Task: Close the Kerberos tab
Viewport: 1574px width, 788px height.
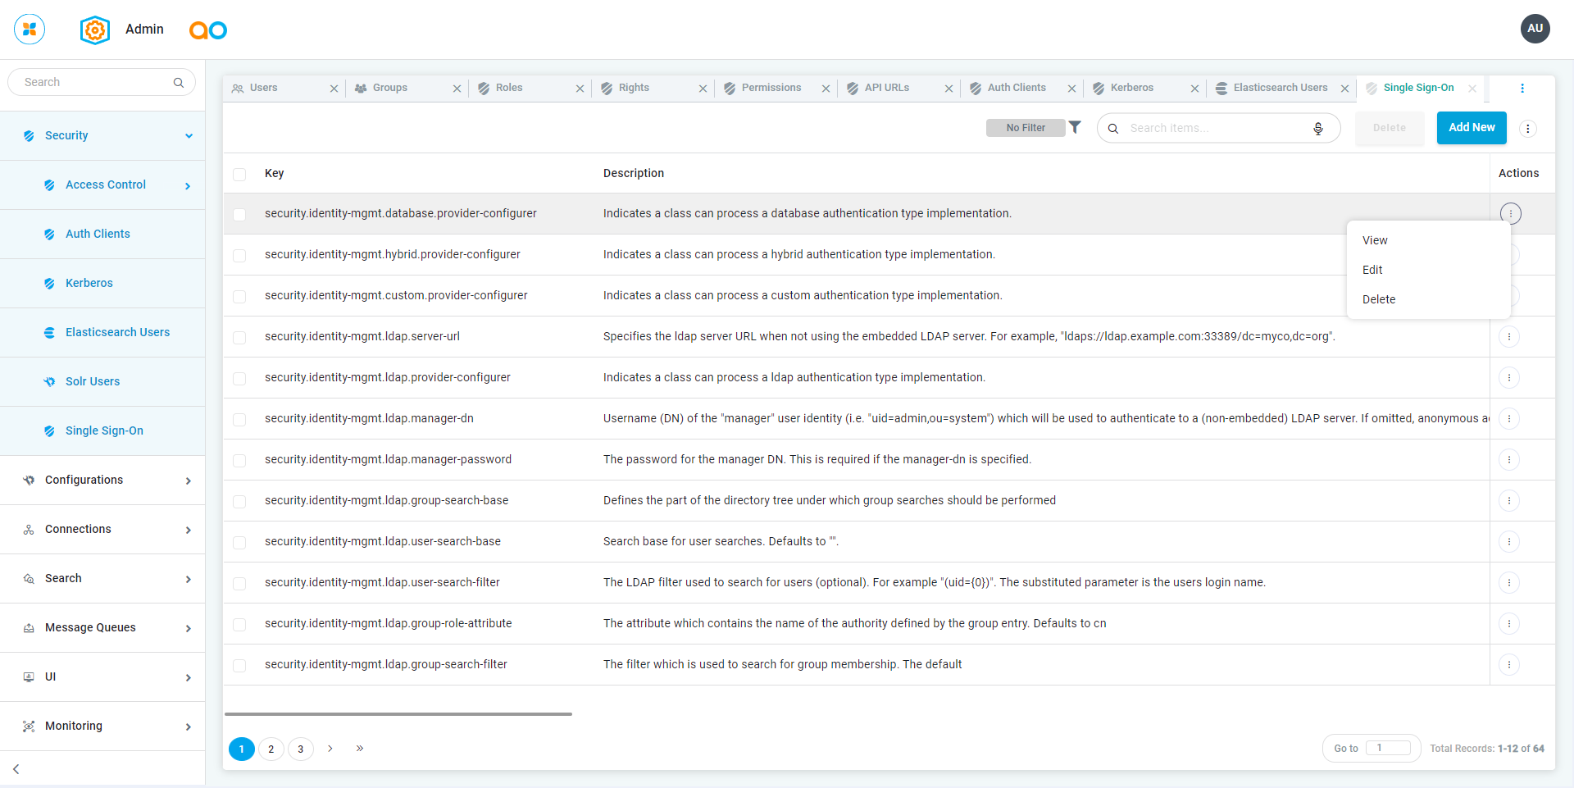Action: (x=1194, y=89)
